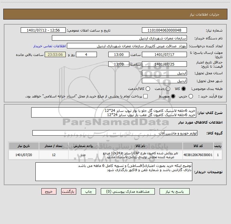Click the buyer notes text area
231x224 pixels.
point(114,172)
